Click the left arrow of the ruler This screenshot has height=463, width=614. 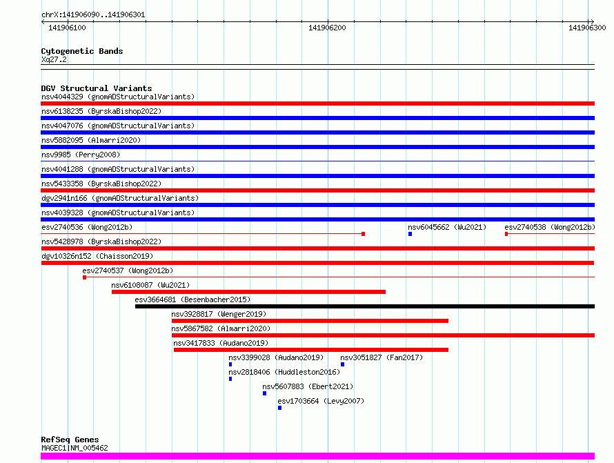[43, 22]
